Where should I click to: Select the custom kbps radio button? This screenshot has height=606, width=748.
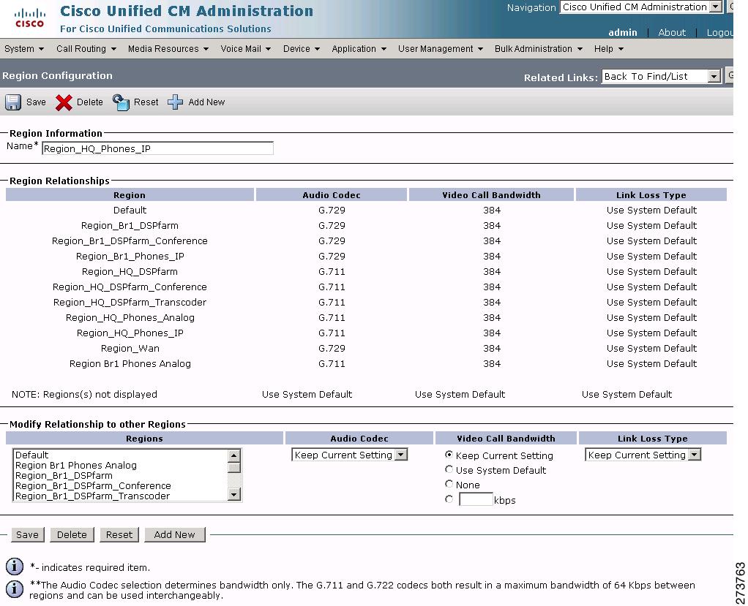pos(449,499)
